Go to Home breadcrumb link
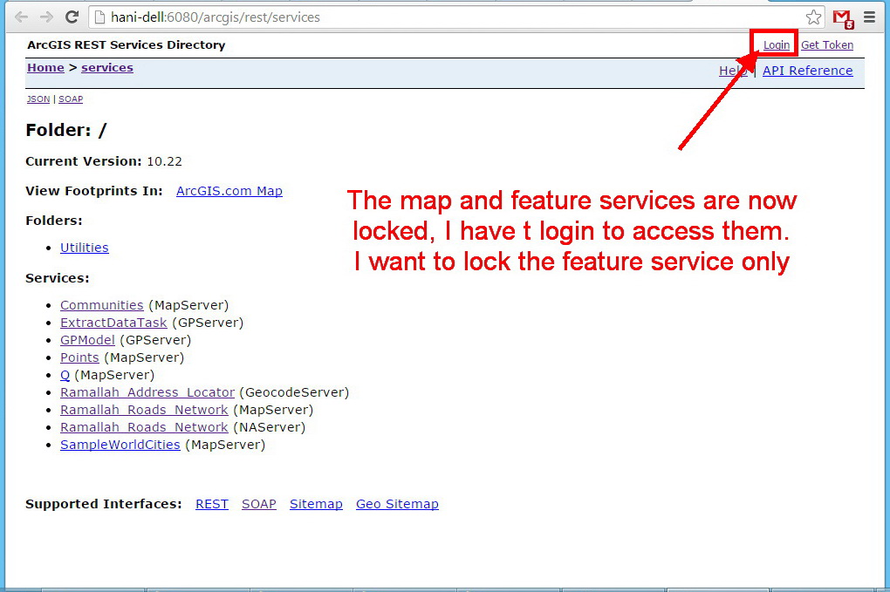This screenshot has width=890, height=592. (x=46, y=67)
